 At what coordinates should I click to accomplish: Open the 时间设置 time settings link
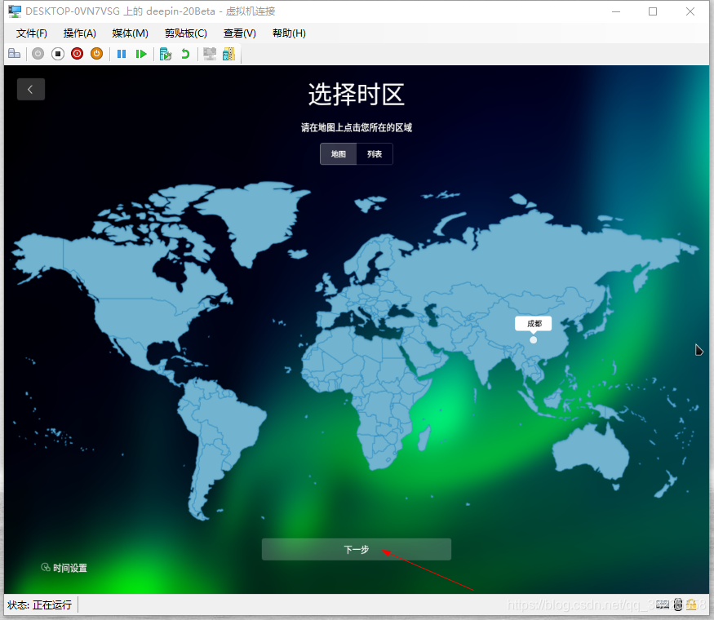pyautogui.click(x=64, y=568)
